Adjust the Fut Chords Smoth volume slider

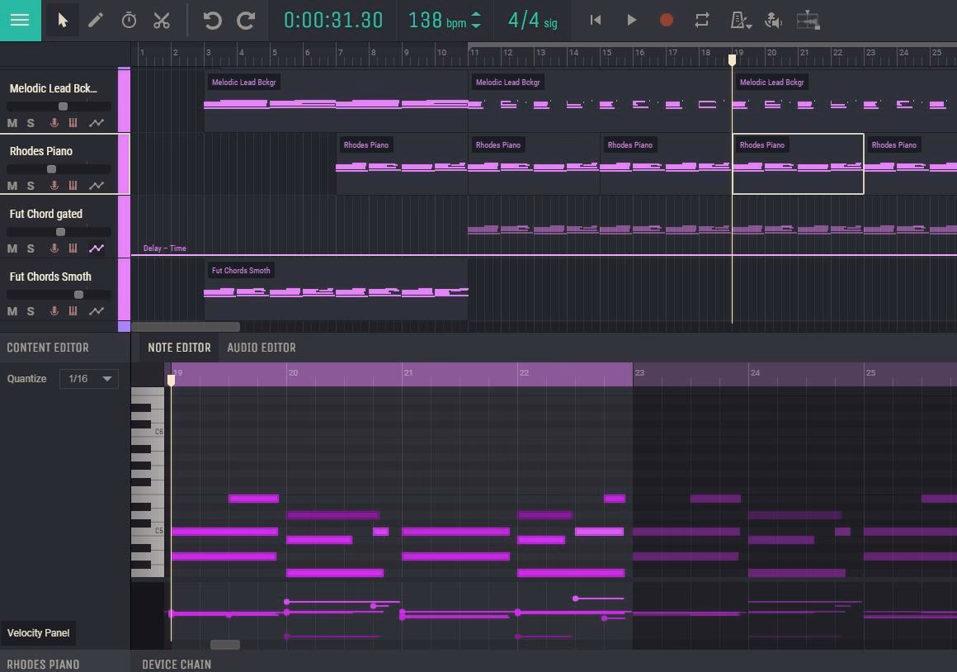tap(78, 295)
